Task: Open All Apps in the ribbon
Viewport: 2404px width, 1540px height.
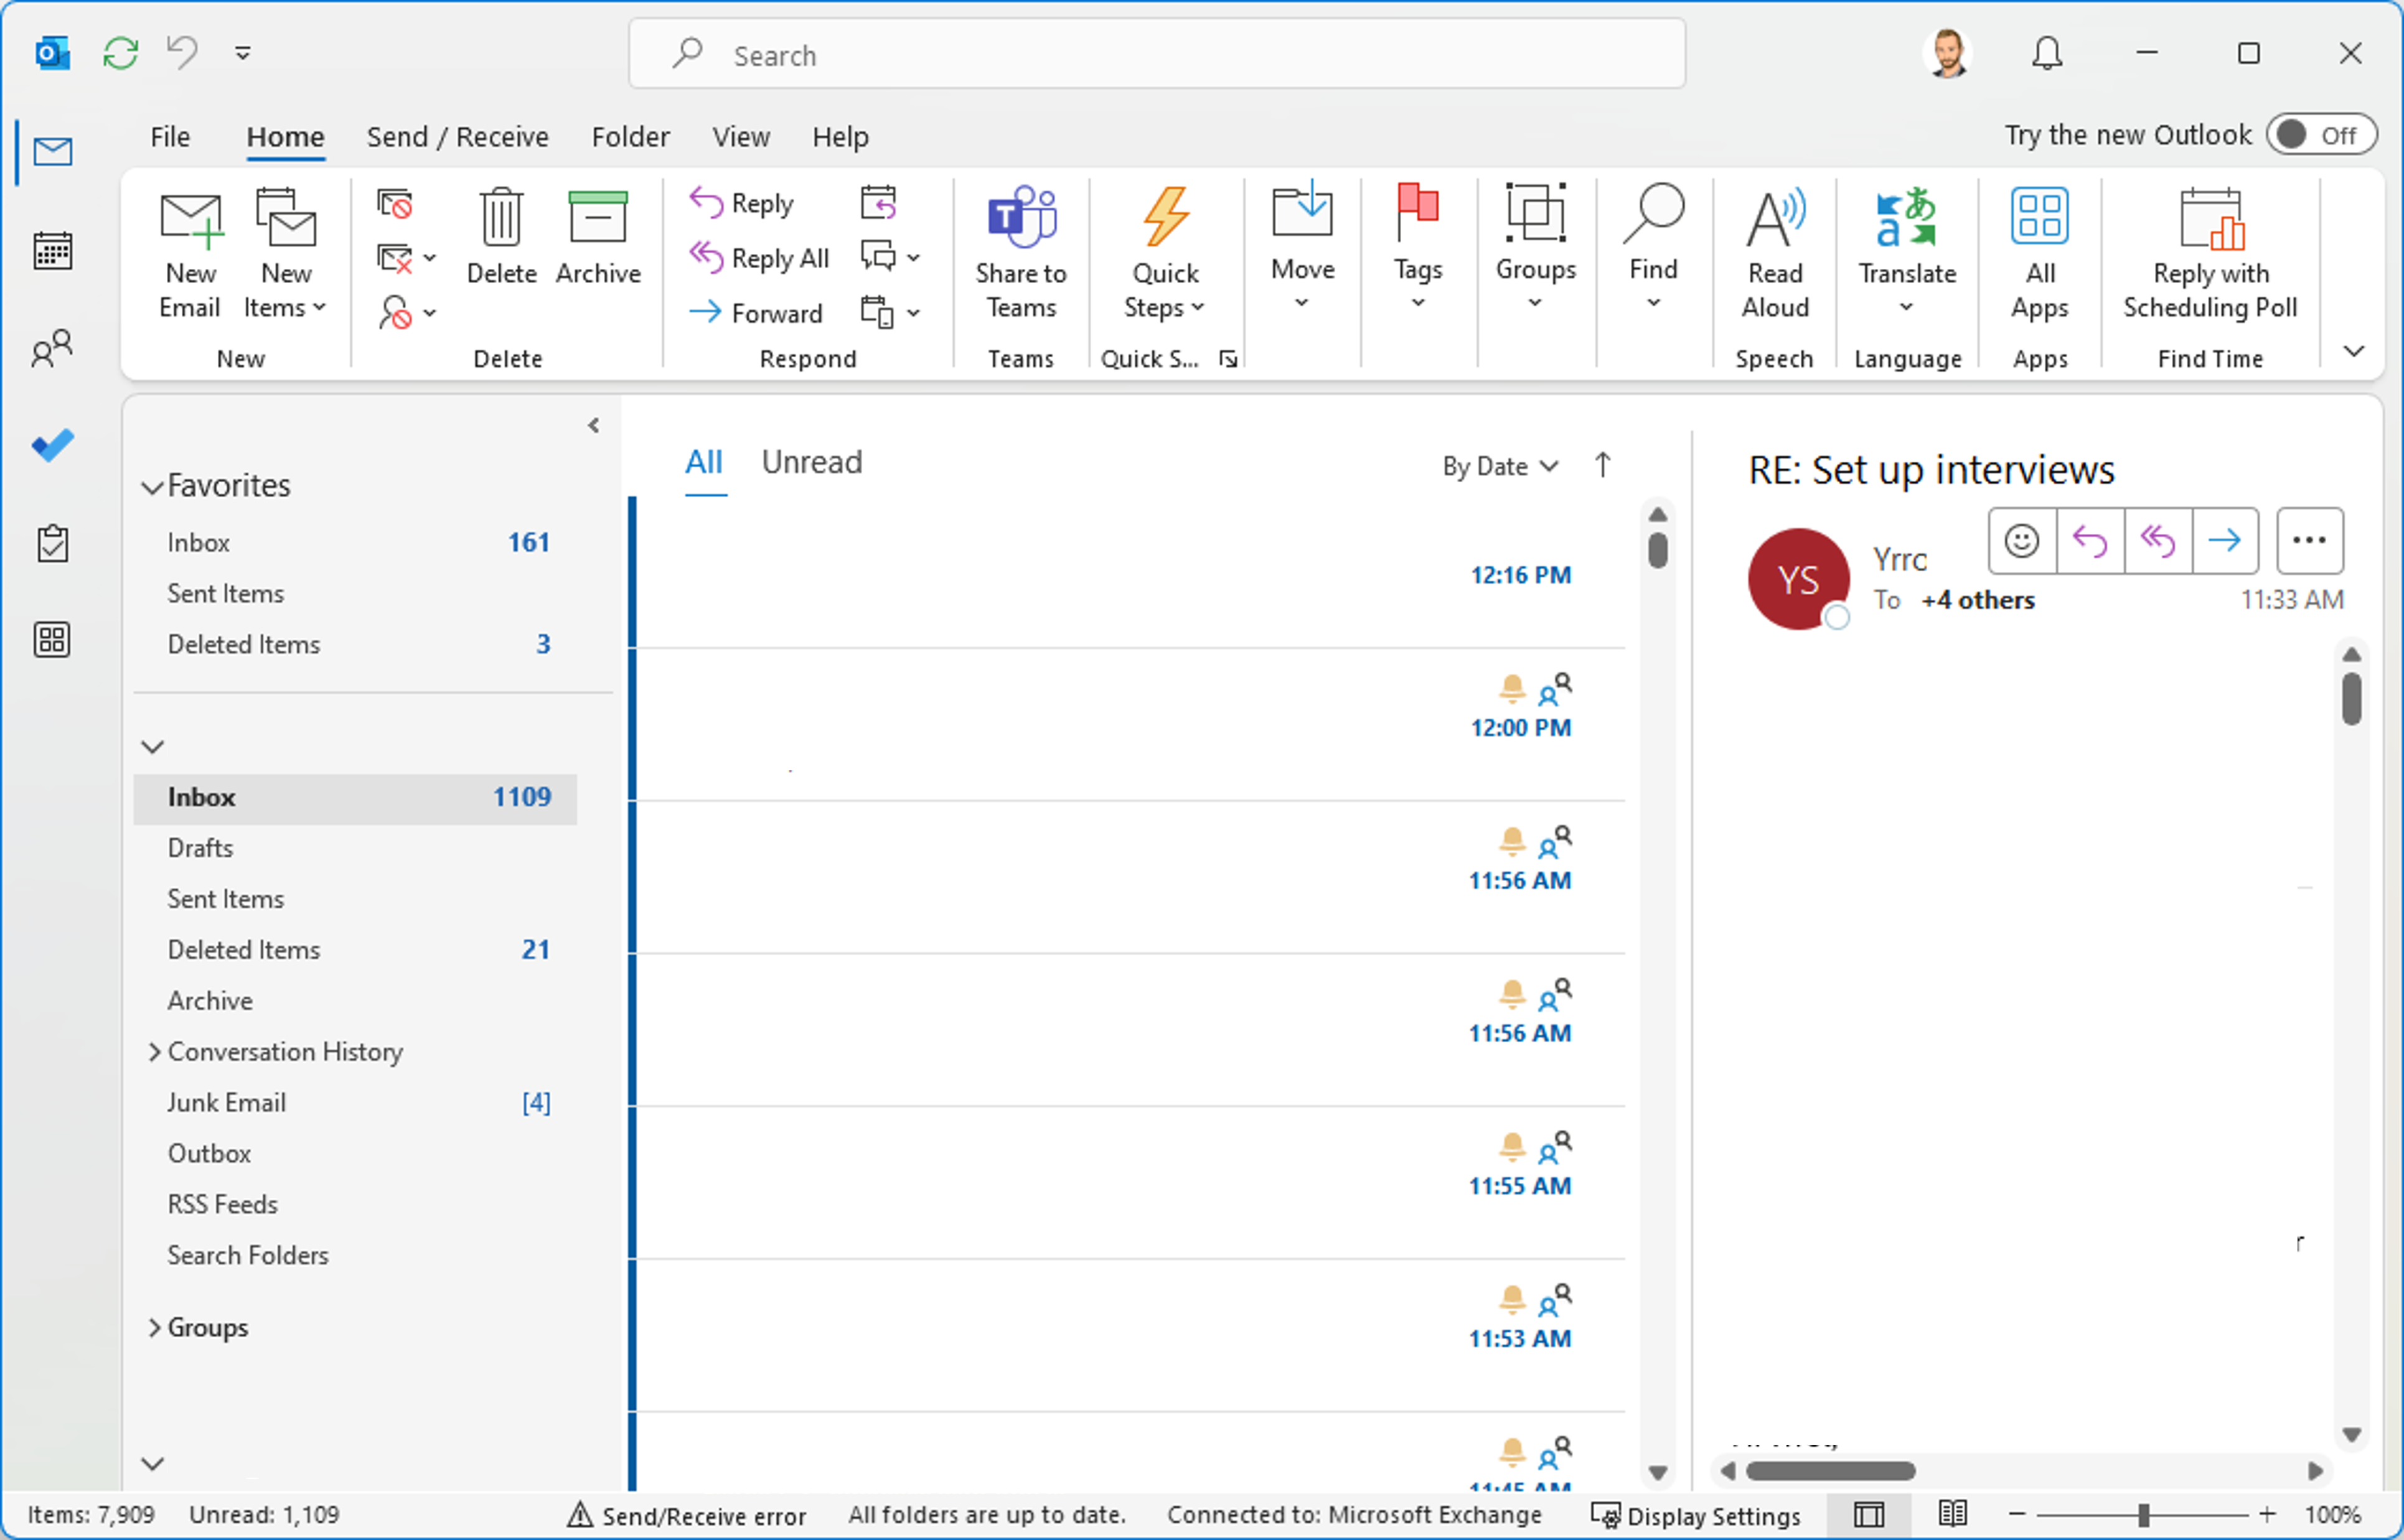Action: [x=2040, y=255]
